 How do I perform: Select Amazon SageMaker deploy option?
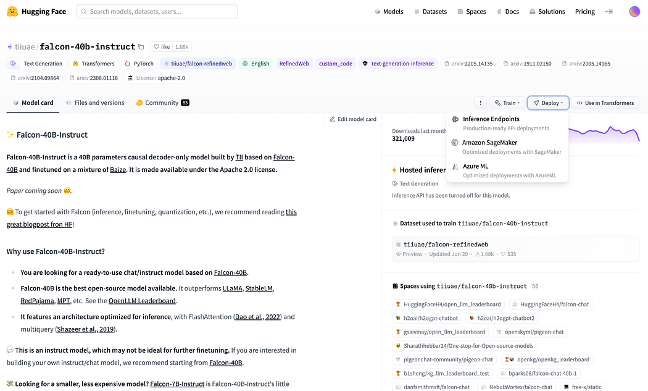[x=507, y=147]
